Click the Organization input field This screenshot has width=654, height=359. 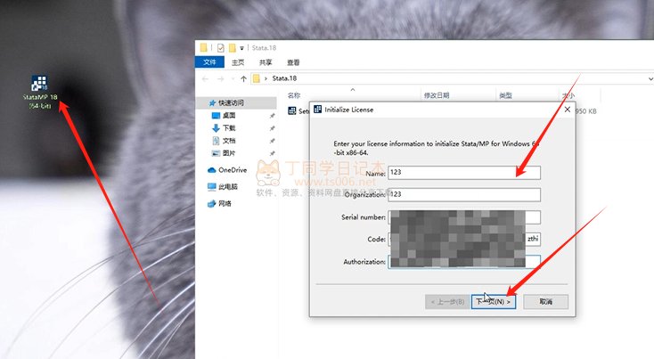pos(464,194)
